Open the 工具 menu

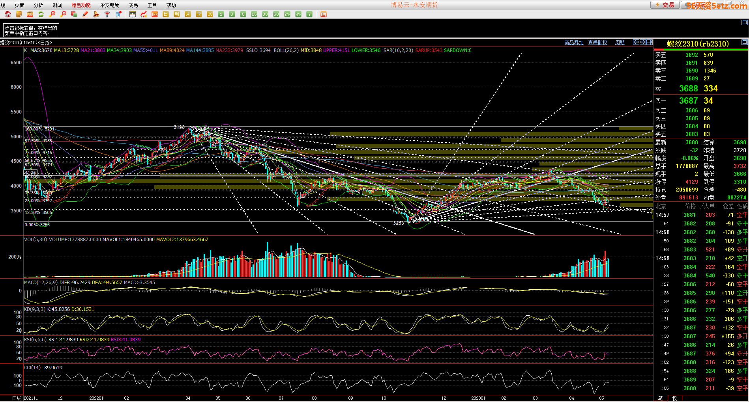click(152, 5)
